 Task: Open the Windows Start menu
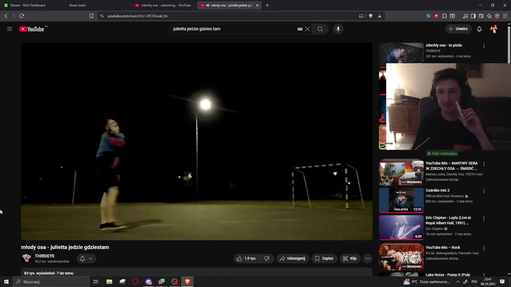[6, 282]
